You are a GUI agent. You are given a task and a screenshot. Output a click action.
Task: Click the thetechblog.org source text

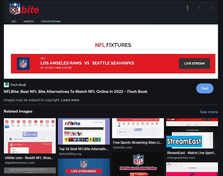70,154
